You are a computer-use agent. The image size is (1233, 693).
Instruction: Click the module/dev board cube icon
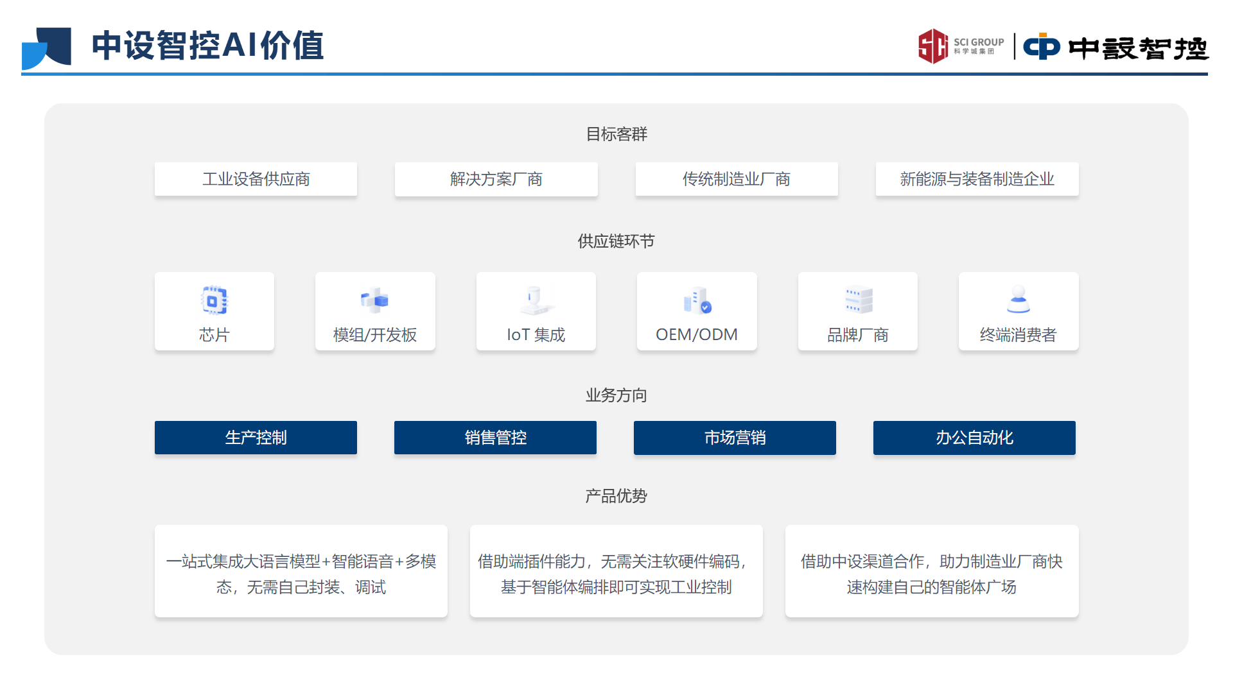[375, 300]
